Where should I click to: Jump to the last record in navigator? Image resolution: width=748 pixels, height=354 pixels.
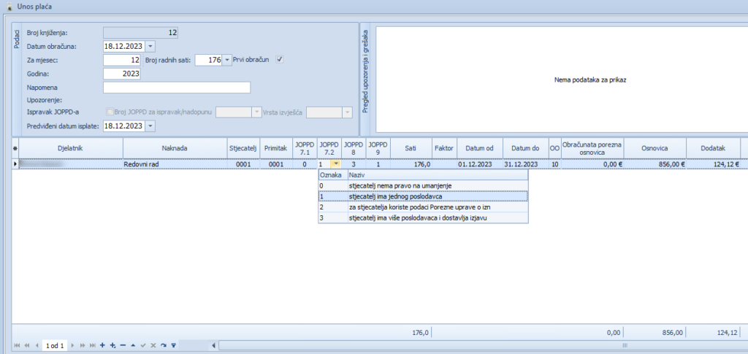click(92, 345)
